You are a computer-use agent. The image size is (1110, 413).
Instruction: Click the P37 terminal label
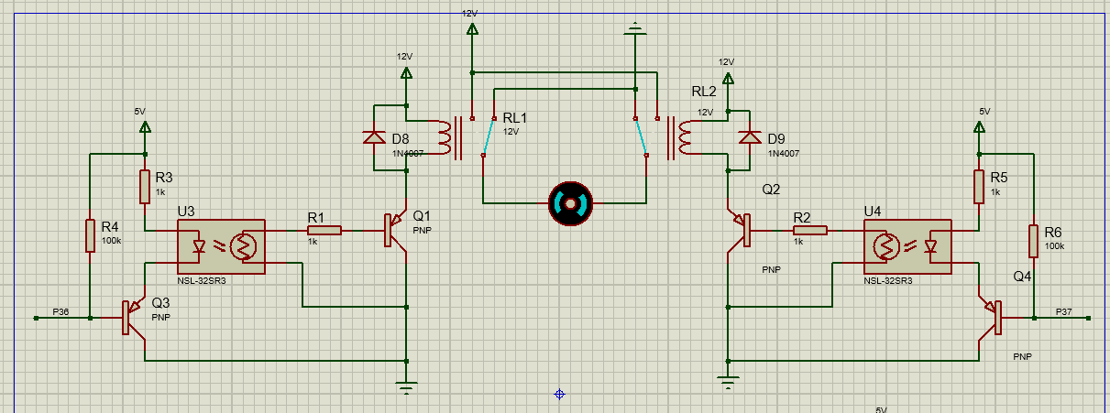coord(1064,311)
